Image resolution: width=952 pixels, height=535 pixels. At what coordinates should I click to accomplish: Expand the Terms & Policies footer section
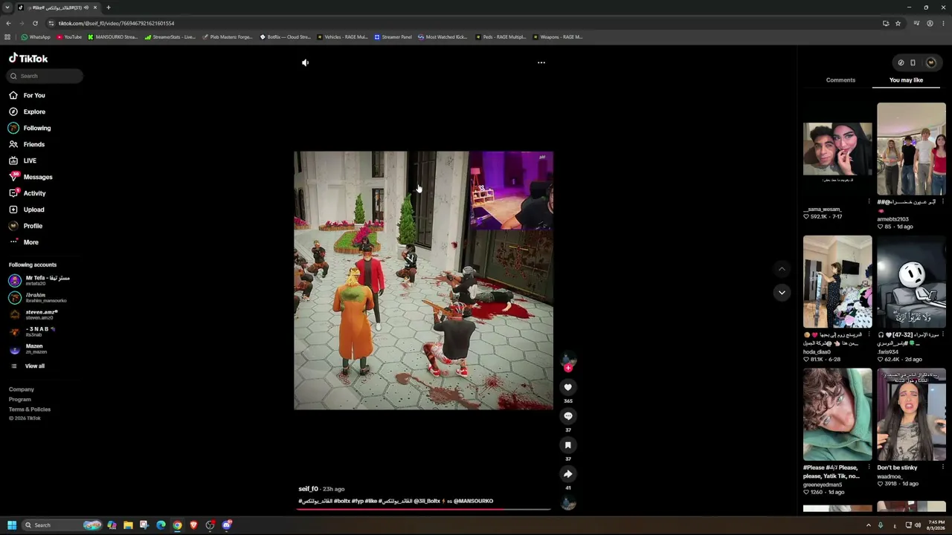(30, 409)
